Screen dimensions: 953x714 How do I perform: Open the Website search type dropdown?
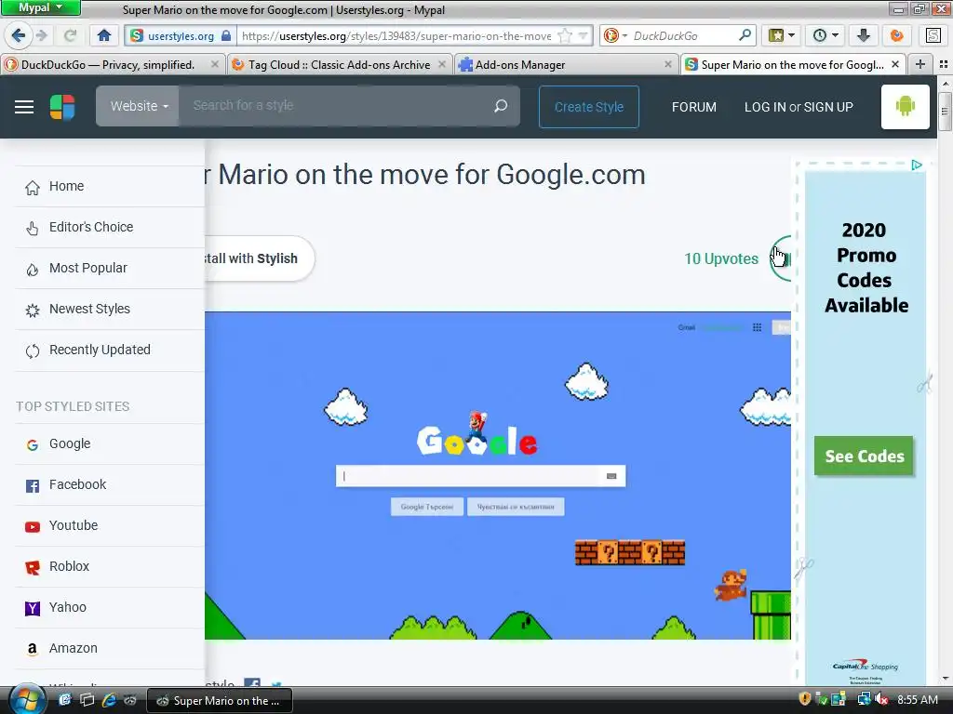pyautogui.click(x=139, y=106)
